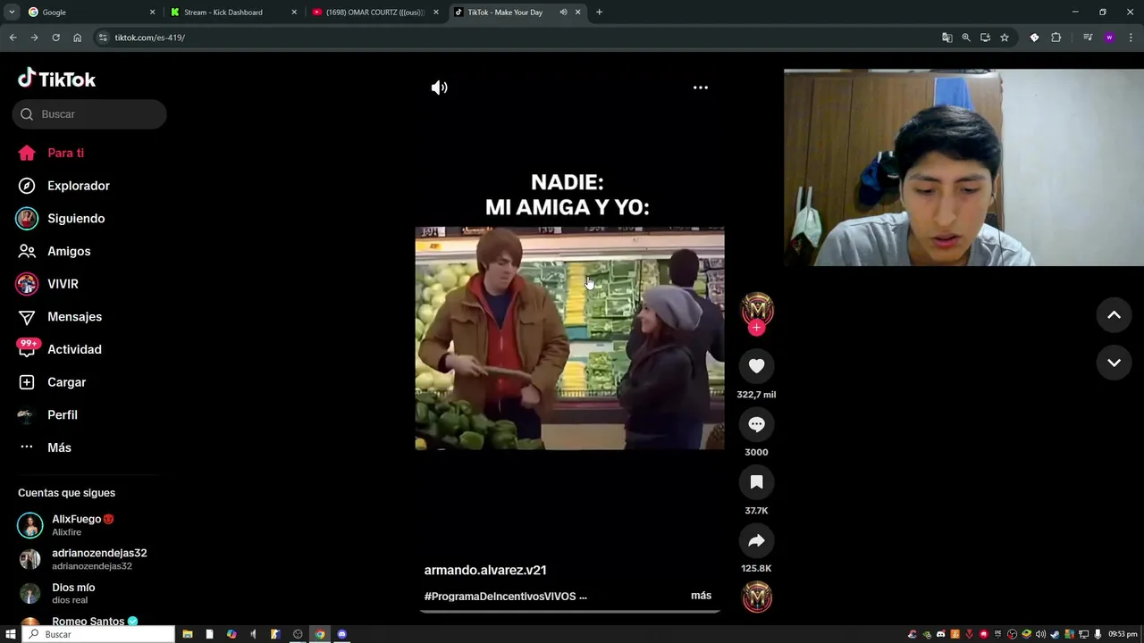Open the creator's avatar above the like button
This screenshot has width=1144, height=643.
click(x=757, y=308)
